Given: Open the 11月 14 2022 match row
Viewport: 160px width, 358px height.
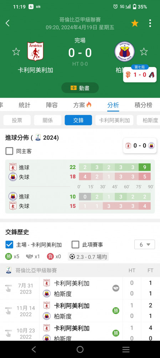Looking at the screenshot, I should pyautogui.click(x=80, y=311).
